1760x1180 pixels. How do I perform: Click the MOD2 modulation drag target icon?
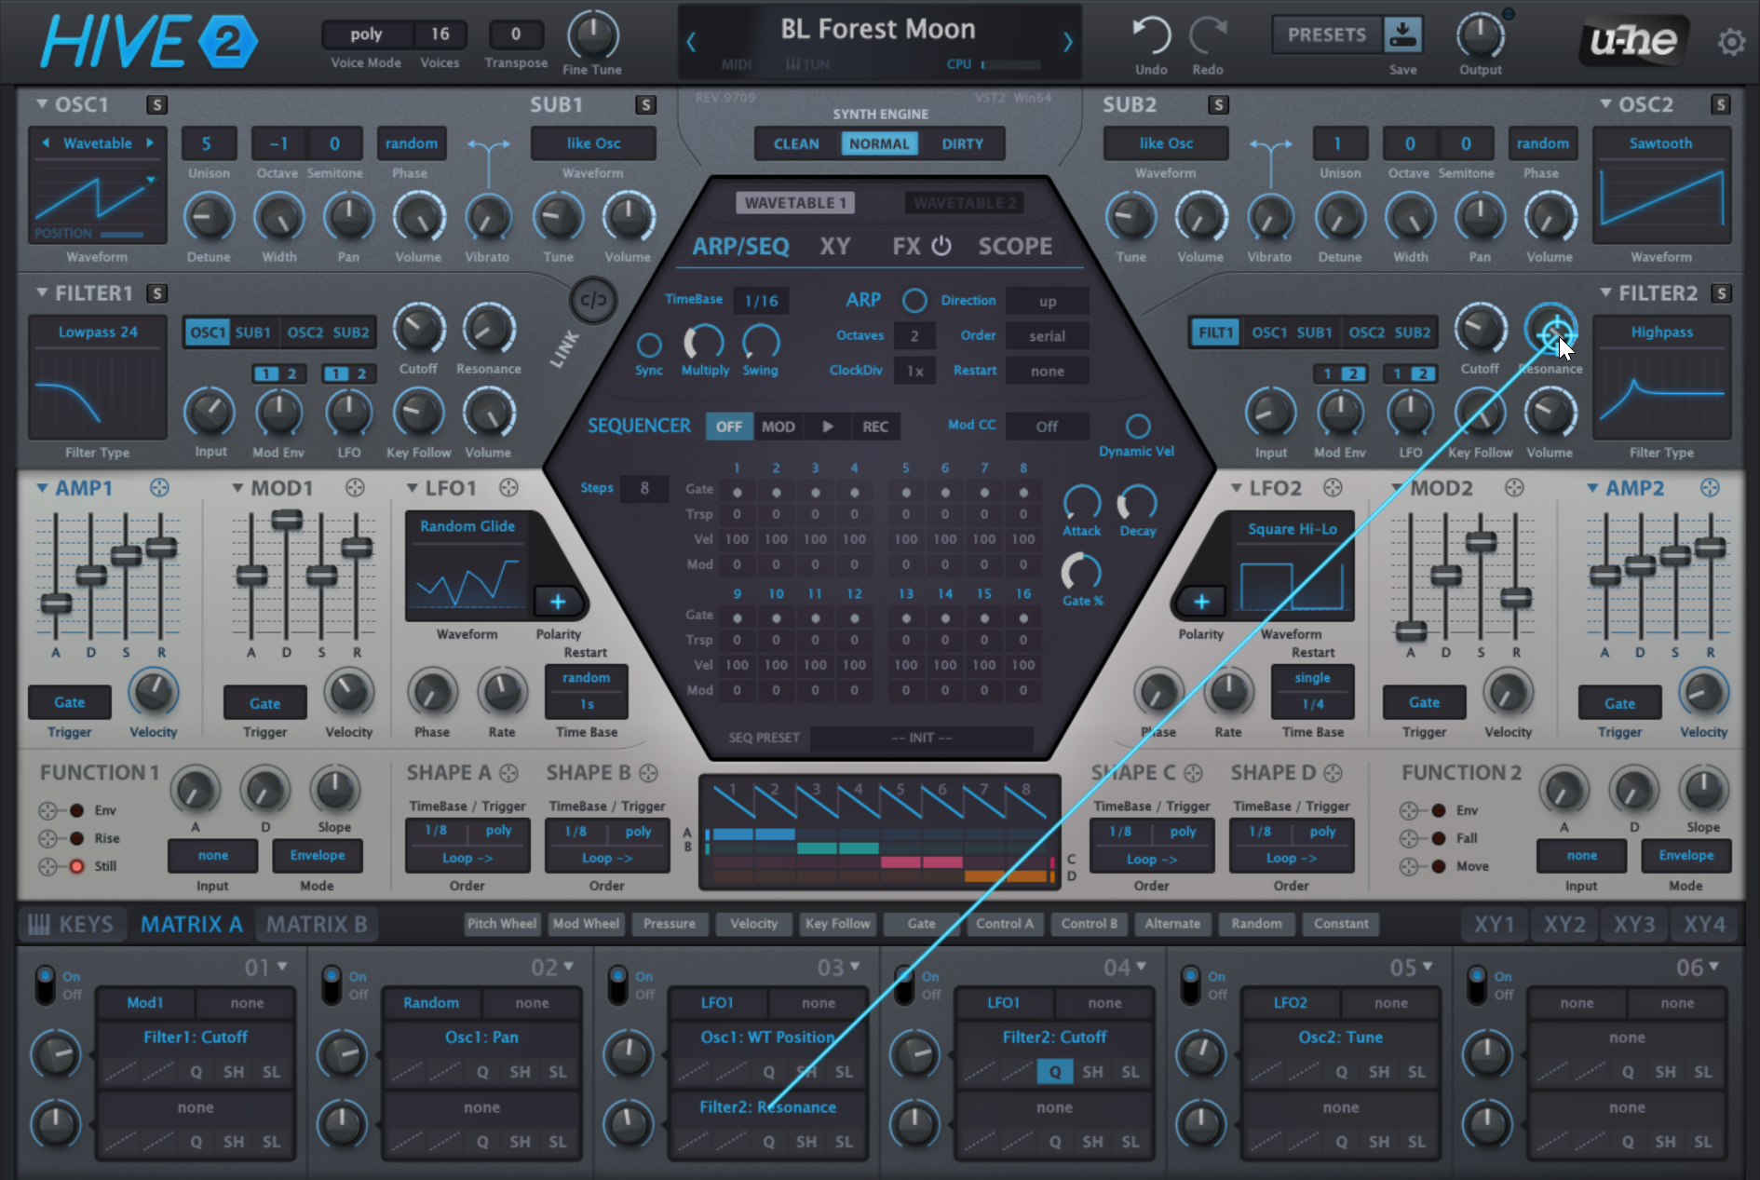click(1514, 487)
